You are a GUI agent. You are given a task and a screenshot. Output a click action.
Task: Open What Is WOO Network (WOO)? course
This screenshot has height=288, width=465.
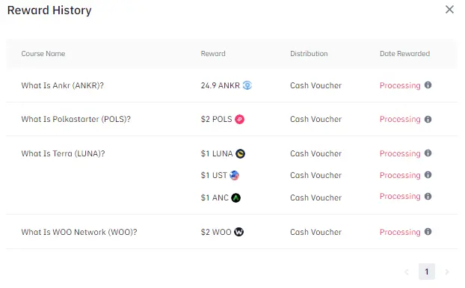tap(79, 232)
